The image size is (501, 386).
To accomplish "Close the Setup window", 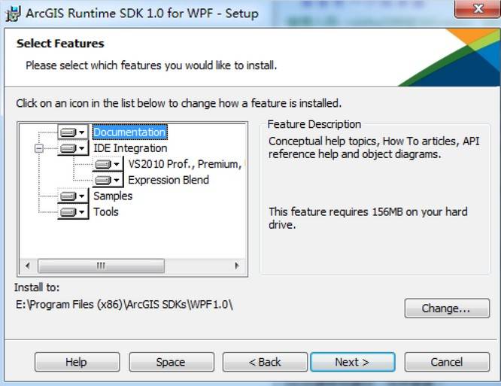I will coord(478,9).
